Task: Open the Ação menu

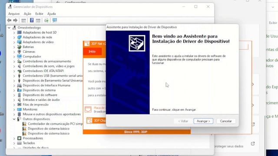Action: tap(27, 13)
